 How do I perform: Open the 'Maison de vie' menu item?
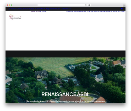click(x=35, y=11)
